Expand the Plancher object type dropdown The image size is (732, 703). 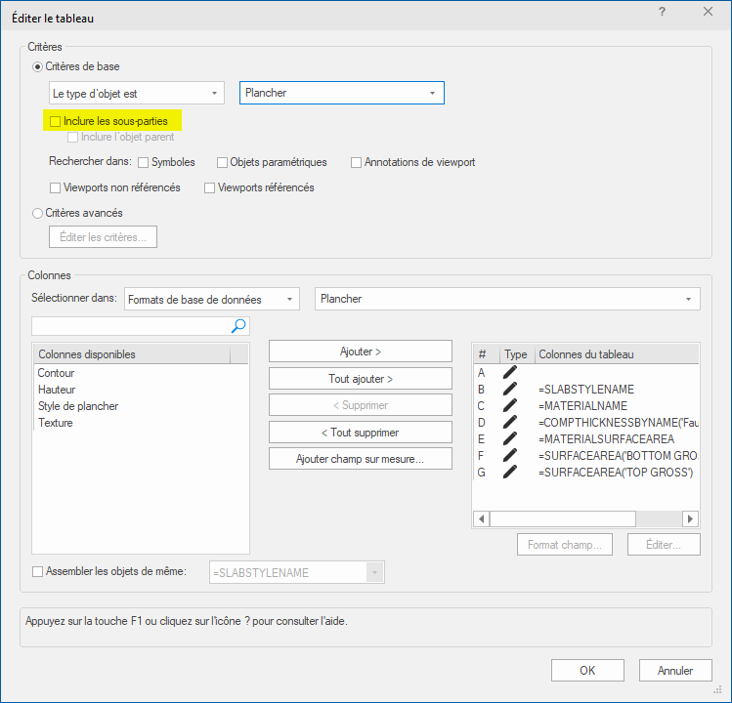click(341, 93)
